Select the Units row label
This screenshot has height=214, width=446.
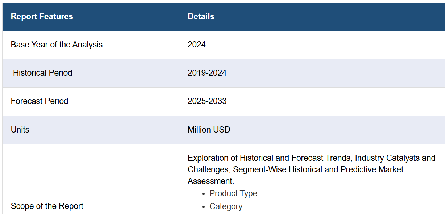[x=20, y=130]
